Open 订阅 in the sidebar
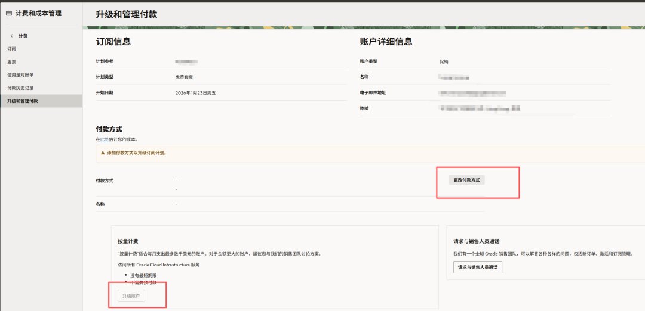Image resolution: width=645 pixels, height=311 pixels. click(11, 49)
